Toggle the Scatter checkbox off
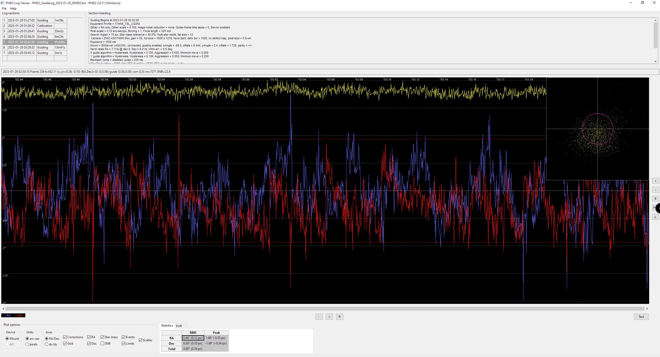 [141, 340]
